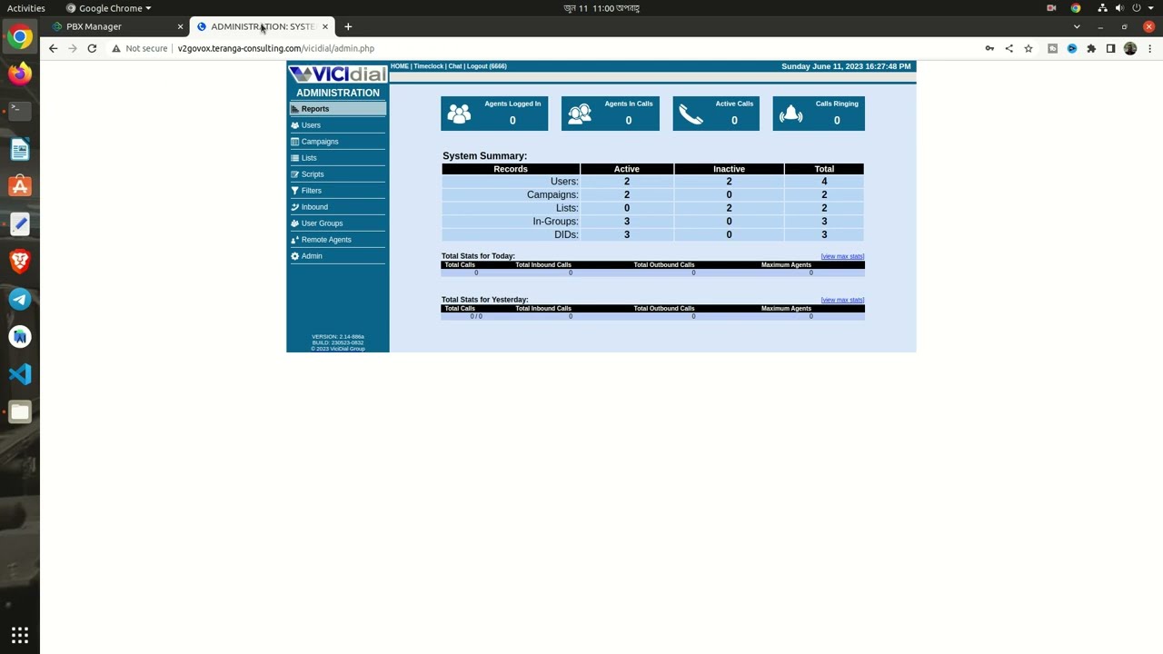Reload the current page
1163x654 pixels.
pyautogui.click(x=92, y=48)
